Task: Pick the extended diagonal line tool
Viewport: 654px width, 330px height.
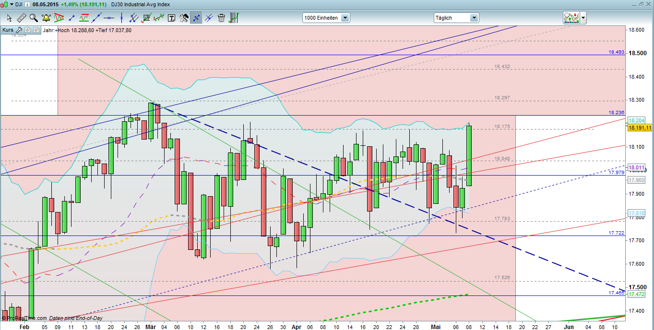Action: 96,18
